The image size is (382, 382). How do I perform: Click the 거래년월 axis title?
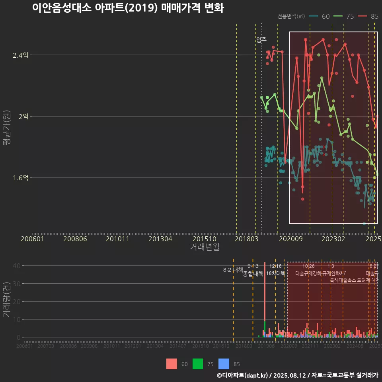[x=205, y=247]
